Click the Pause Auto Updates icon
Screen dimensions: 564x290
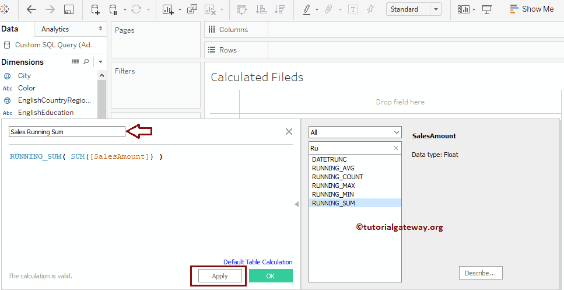(113, 10)
